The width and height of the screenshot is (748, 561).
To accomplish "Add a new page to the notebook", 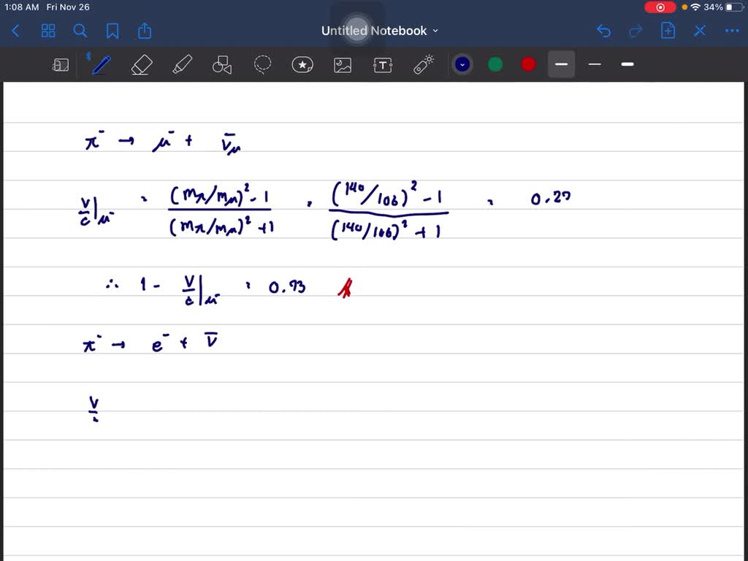I will pyautogui.click(x=668, y=31).
